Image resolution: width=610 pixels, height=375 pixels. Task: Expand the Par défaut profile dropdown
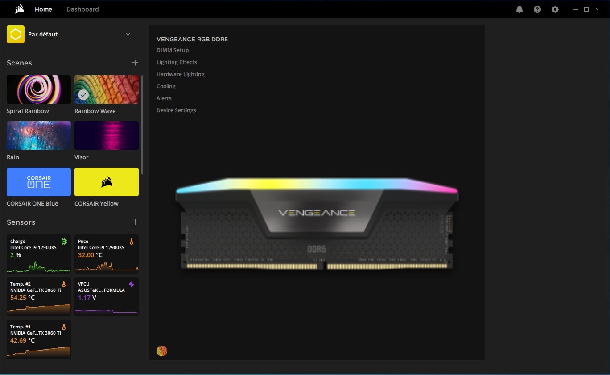click(x=128, y=34)
